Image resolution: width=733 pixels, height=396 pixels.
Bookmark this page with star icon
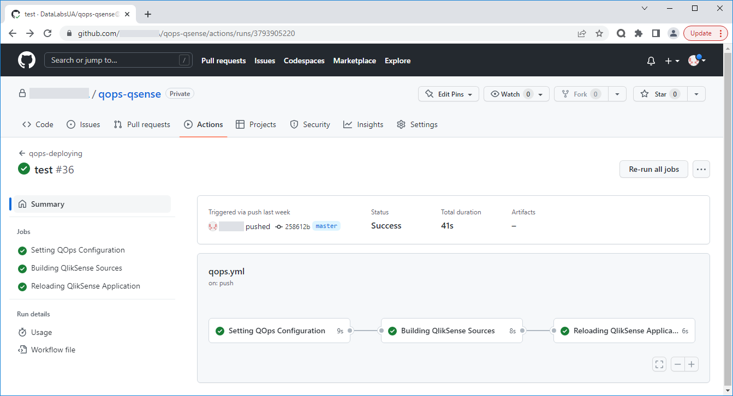599,33
